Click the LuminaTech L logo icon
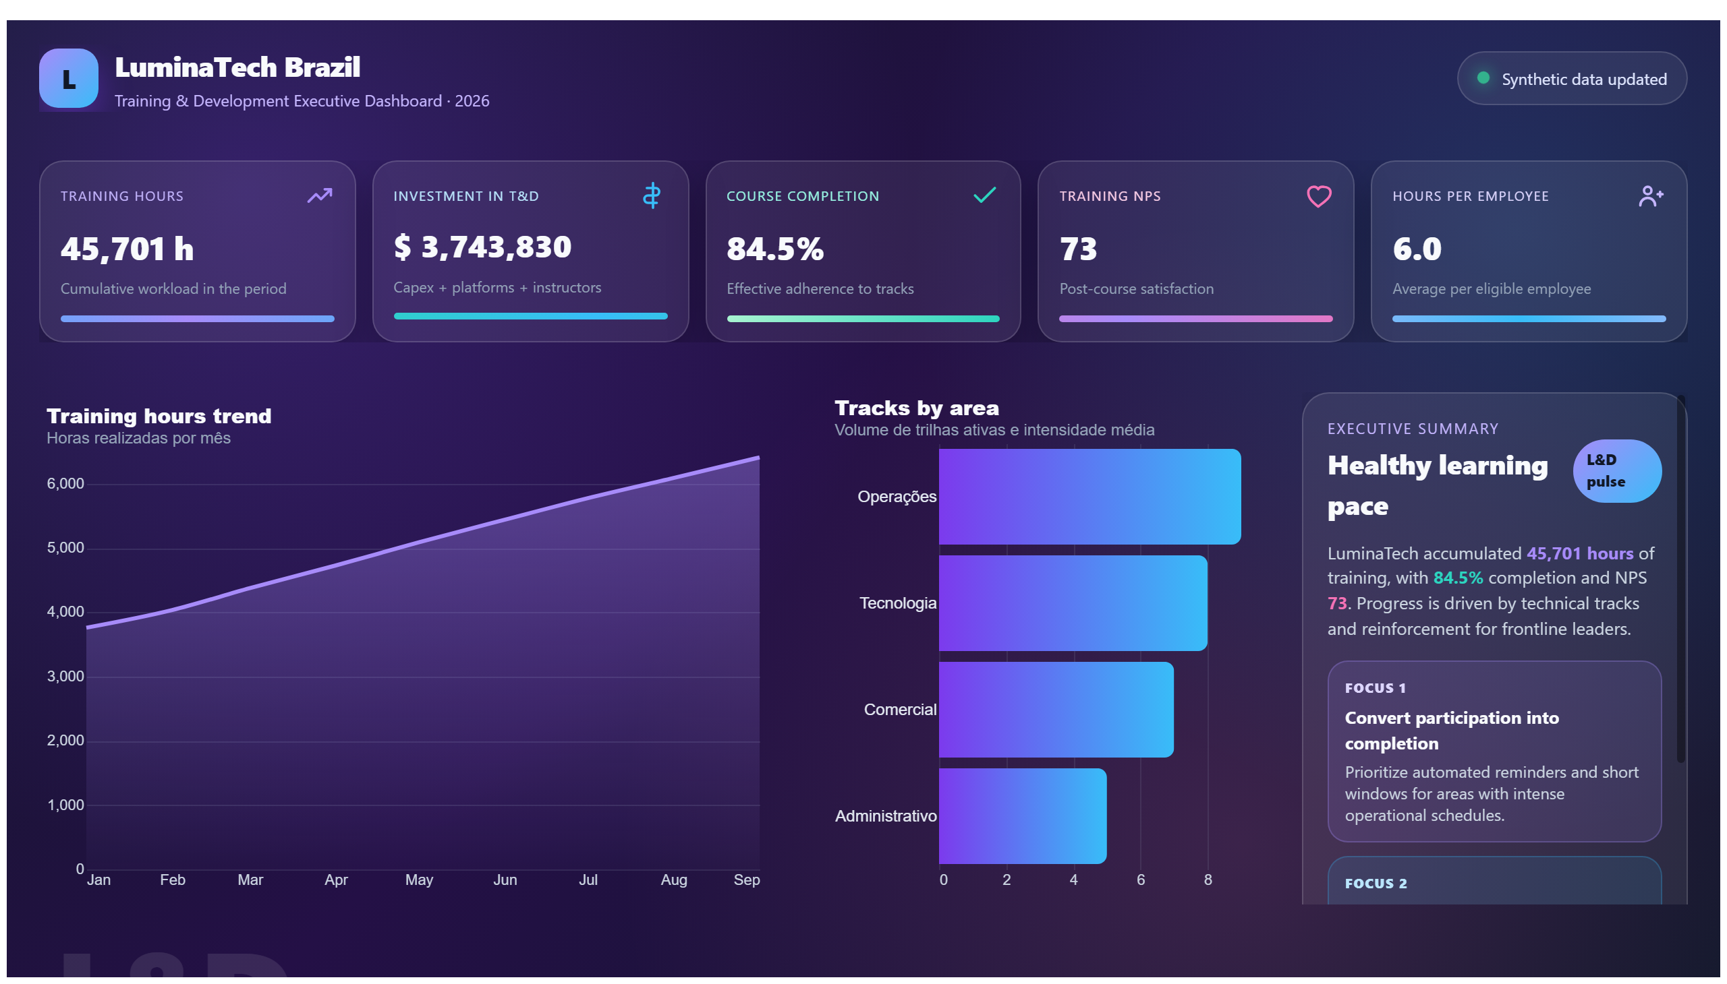This screenshot has height=984, width=1727. coord(68,78)
